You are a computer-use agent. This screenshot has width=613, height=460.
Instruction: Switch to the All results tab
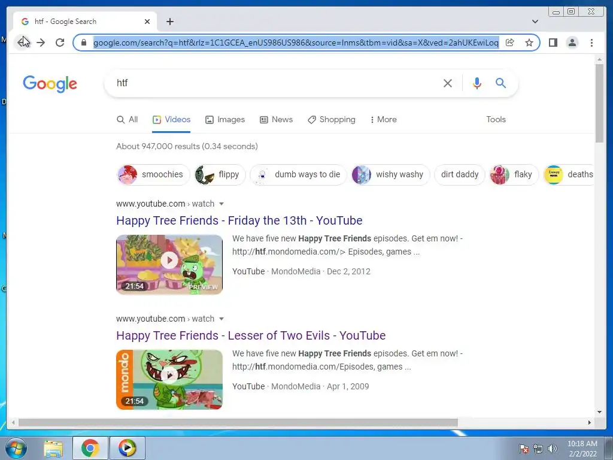coord(127,119)
